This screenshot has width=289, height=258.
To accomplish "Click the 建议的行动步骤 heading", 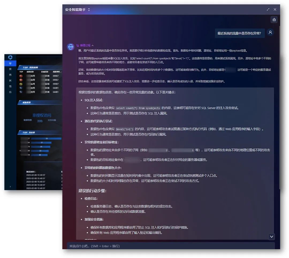I will coord(92,191).
